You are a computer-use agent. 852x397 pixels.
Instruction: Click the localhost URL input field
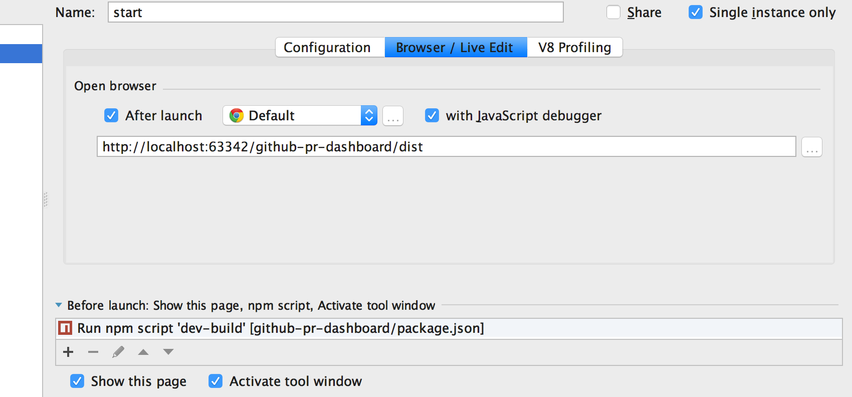pyautogui.click(x=446, y=147)
